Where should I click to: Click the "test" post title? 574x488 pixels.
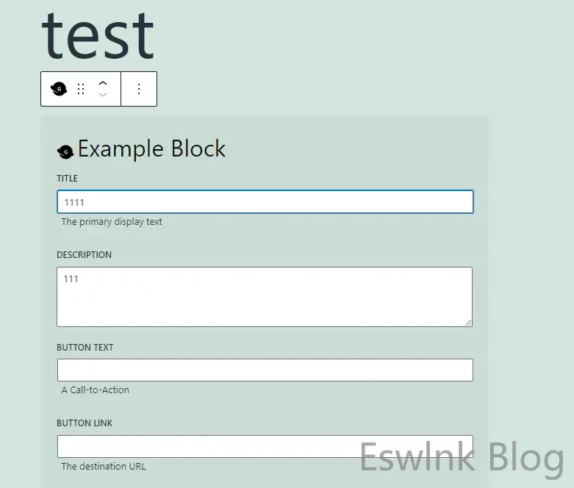[98, 33]
